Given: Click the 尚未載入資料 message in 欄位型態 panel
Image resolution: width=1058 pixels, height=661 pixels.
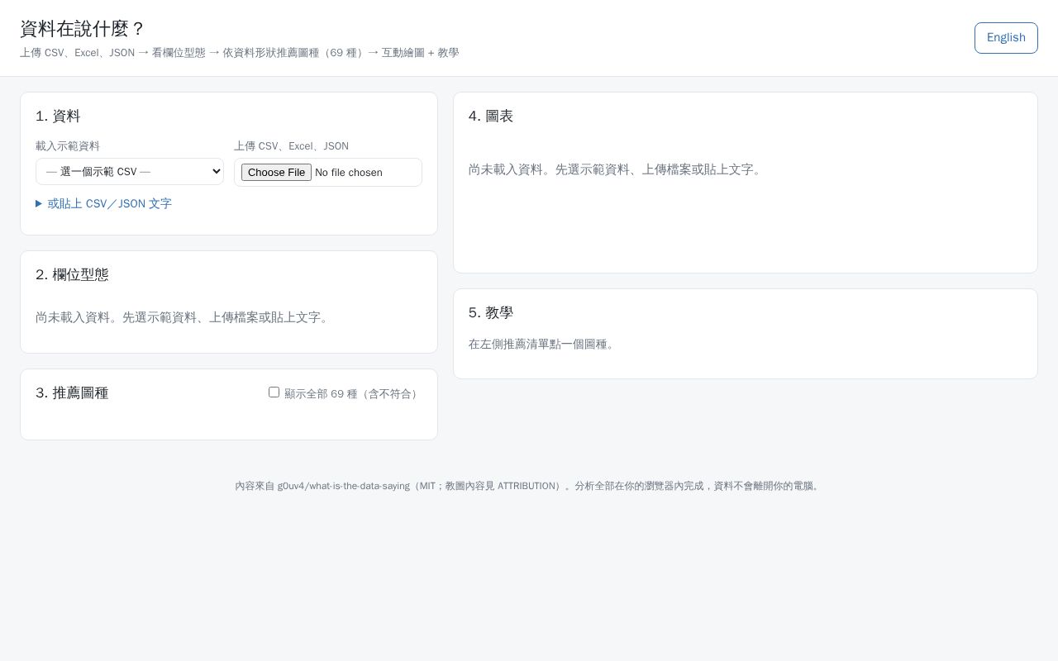Looking at the screenshot, I should [183, 317].
